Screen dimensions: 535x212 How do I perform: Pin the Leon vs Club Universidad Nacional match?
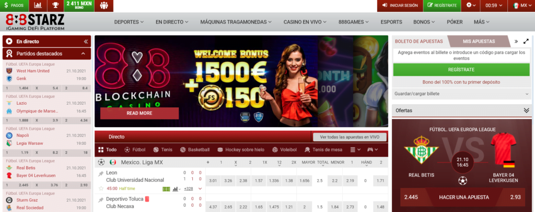coord(101,173)
